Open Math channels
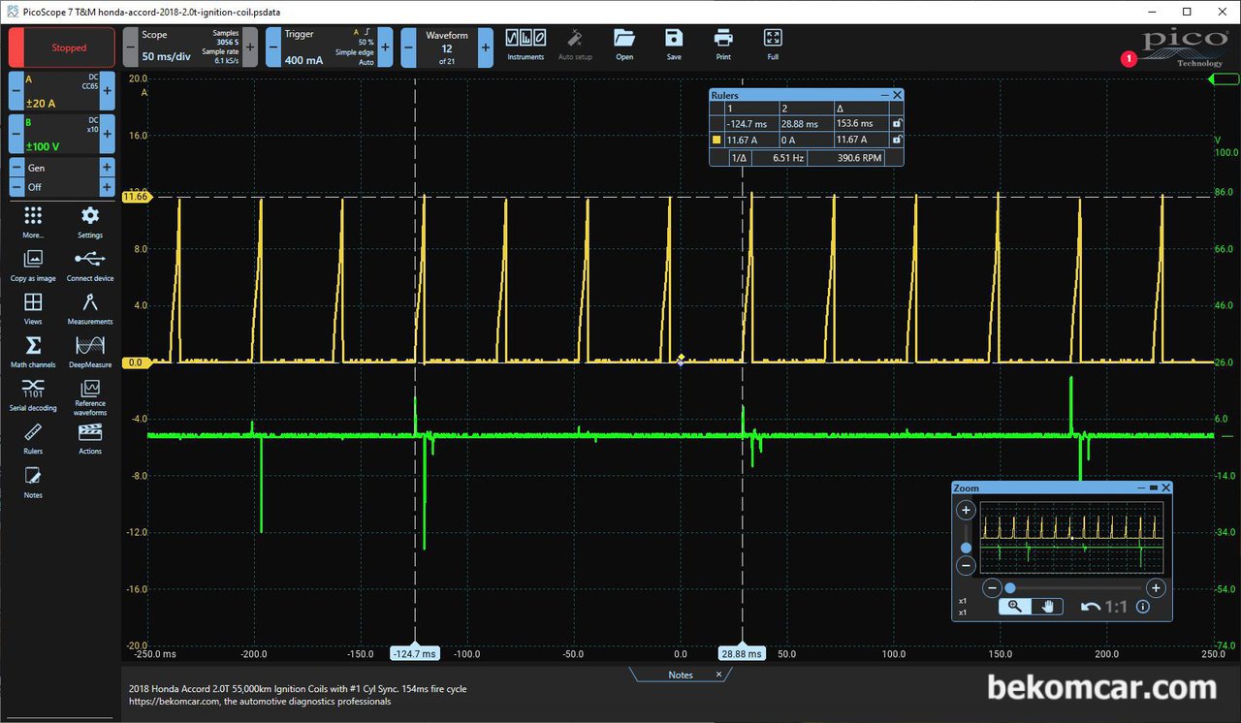Image resolution: width=1241 pixels, height=723 pixels. click(33, 352)
